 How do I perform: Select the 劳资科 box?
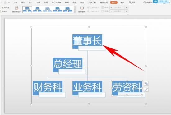[127, 88]
